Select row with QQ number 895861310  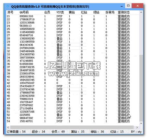tap(68, 16)
